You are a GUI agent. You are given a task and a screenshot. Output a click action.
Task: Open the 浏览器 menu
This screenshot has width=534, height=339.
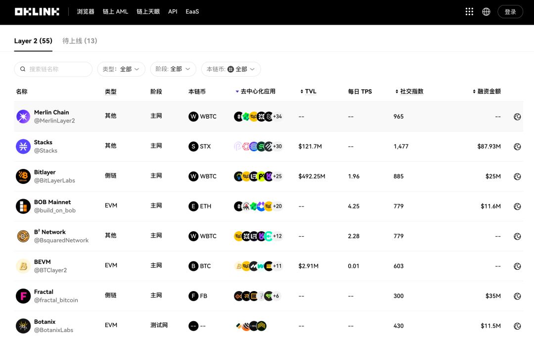86,11
